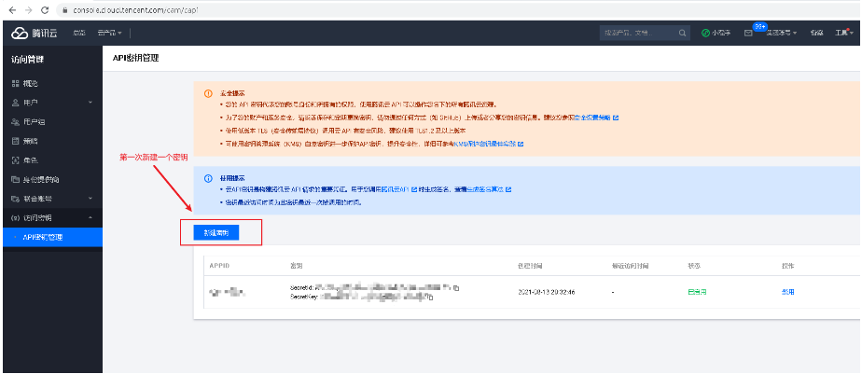
Task: Click external link icon after 安全设置策略
Action: 616,118
